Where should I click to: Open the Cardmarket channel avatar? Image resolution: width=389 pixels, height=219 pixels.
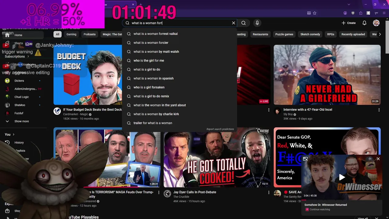coord(57,111)
